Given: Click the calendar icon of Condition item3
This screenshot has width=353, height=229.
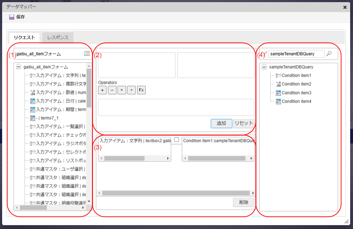Looking at the screenshot, I should coord(278,93).
